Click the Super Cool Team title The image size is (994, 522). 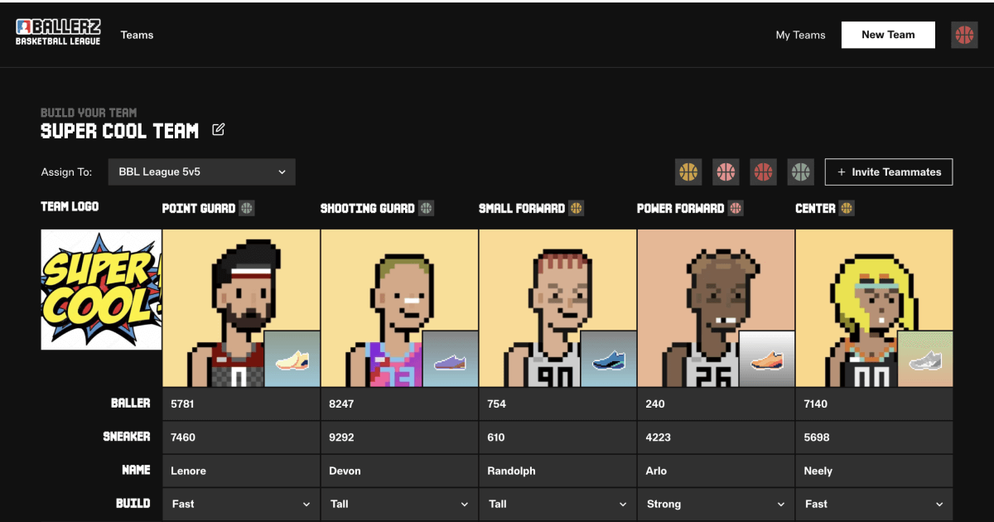coord(120,131)
